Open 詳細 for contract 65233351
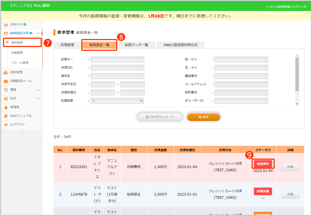The height and width of the screenshot is (216, 312). [290, 167]
